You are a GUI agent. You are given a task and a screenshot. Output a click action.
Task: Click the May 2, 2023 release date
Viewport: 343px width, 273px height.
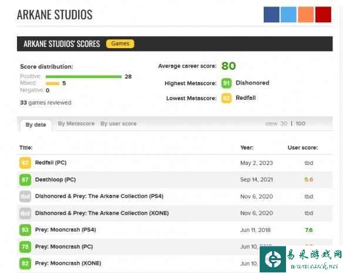coord(257,163)
